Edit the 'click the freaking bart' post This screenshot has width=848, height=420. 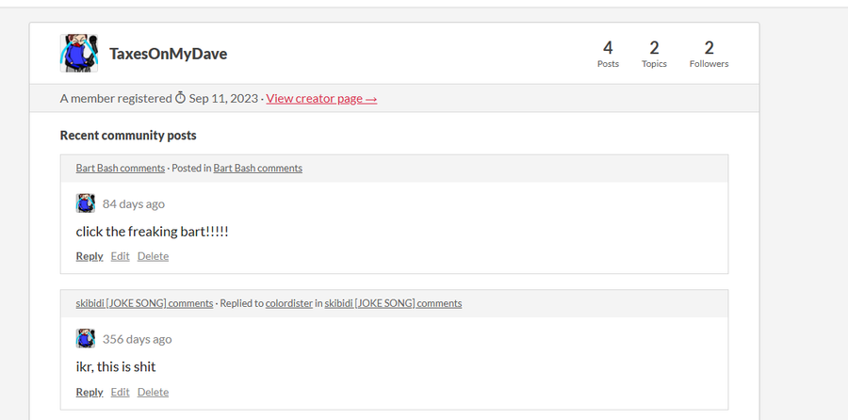[x=120, y=256]
